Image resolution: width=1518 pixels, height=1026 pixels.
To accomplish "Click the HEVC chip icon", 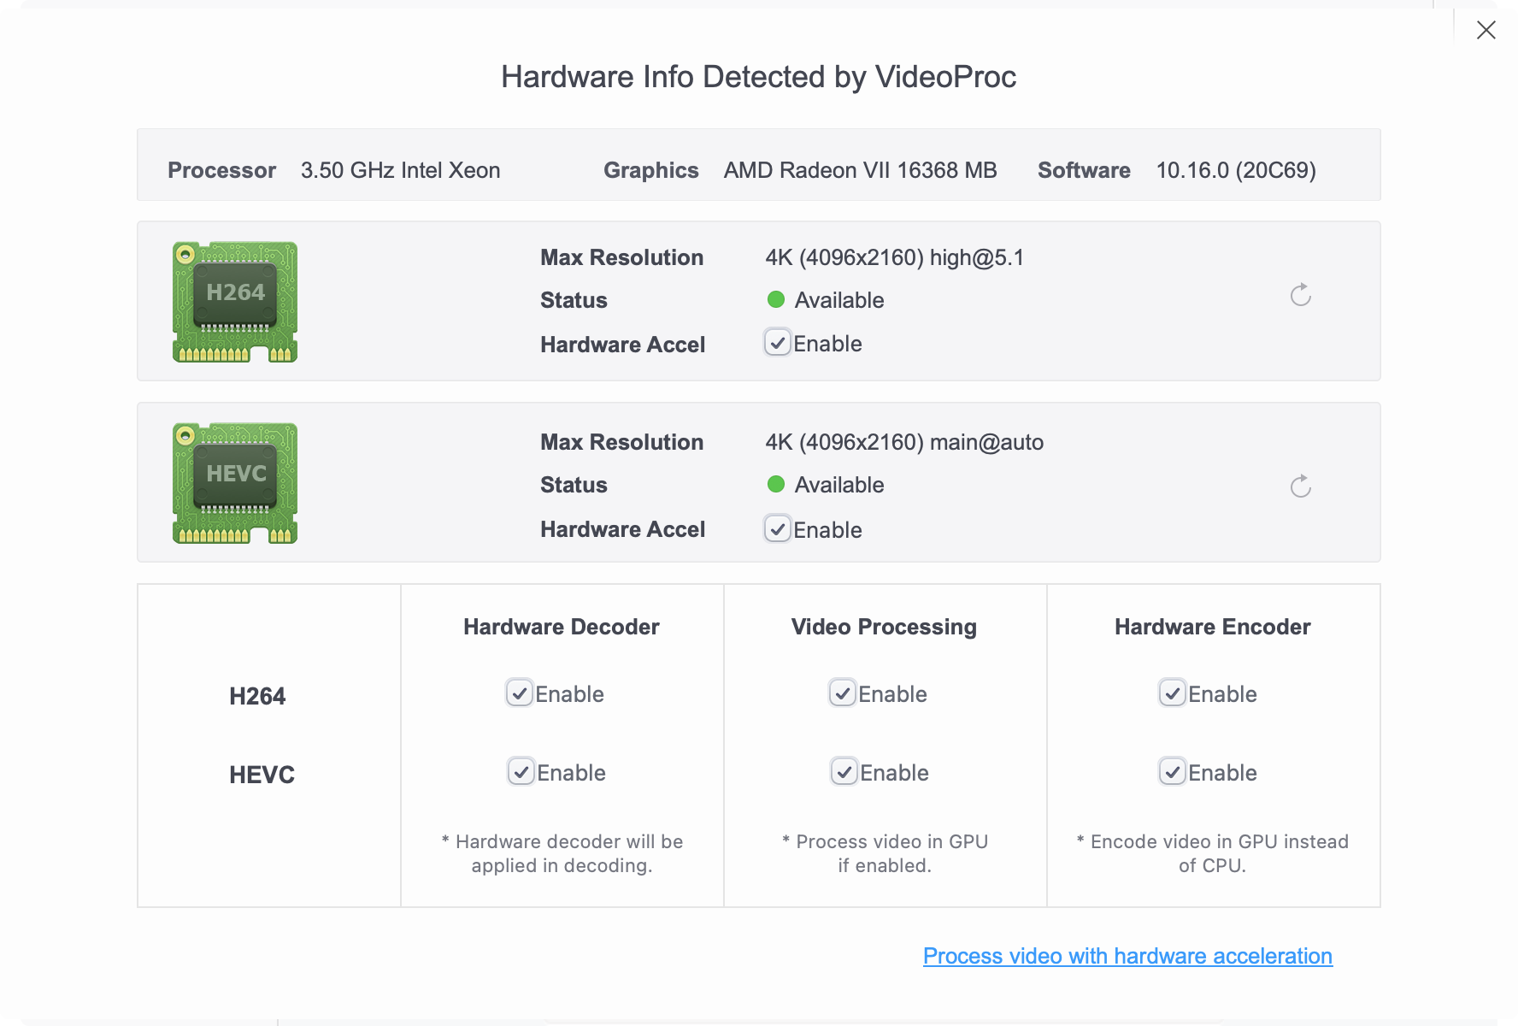I will pyautogui.click(x=235, y=483).
